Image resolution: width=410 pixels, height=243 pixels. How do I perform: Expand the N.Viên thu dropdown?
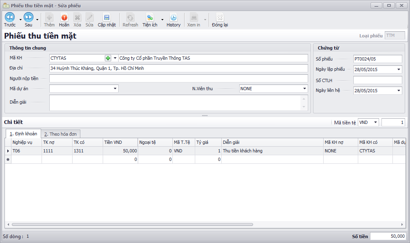(x=304, y=89)
